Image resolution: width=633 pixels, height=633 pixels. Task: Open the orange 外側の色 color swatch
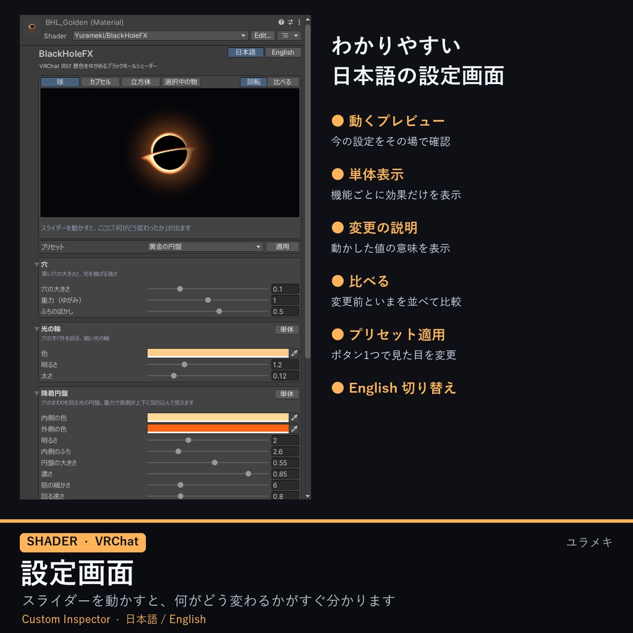coord(218,429)
